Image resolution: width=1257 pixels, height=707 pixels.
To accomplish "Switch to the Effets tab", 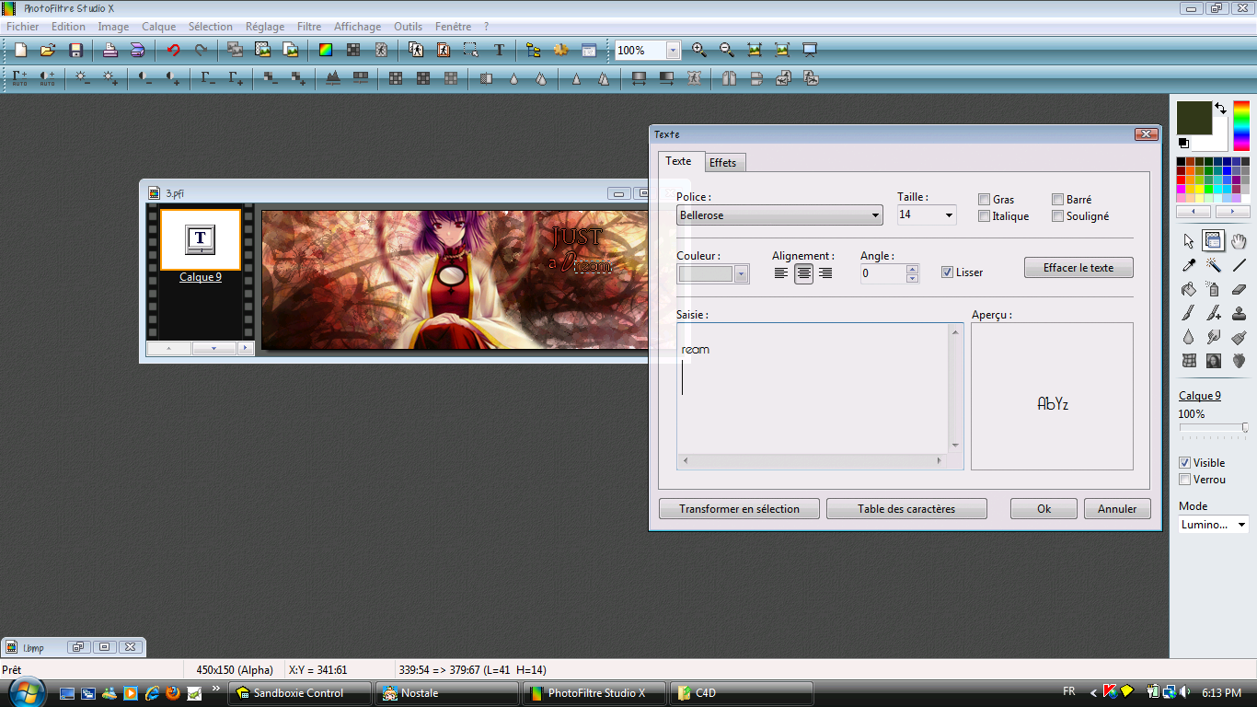I will [x=723, y=163].
